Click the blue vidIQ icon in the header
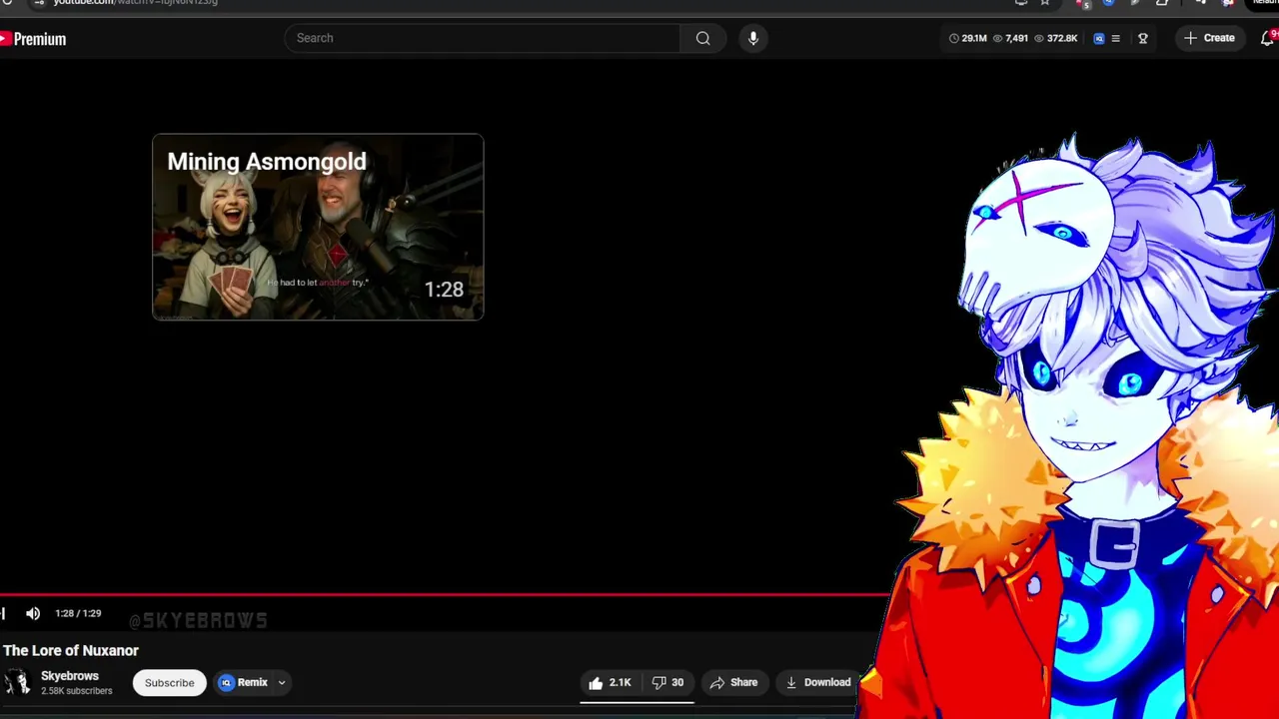The image size is (1279, 719). (1099, 38)
